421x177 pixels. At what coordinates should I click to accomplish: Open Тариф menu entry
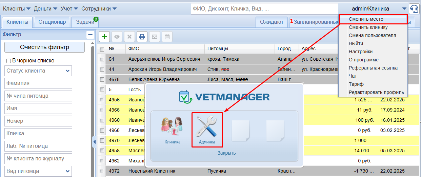pos(373,84)
